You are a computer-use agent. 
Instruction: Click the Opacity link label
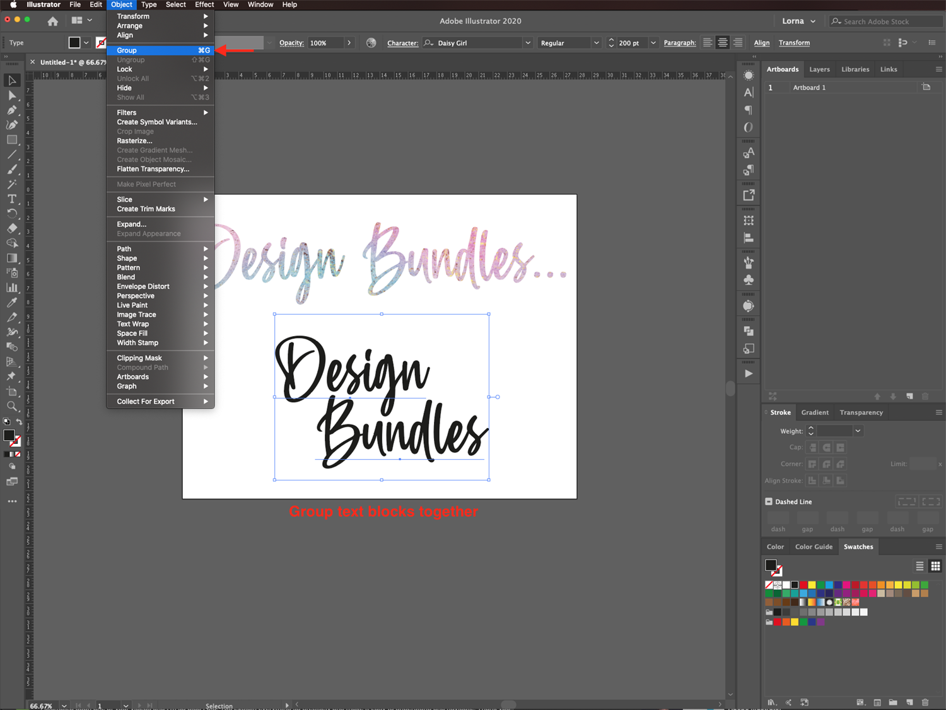[x=291, y=43]
